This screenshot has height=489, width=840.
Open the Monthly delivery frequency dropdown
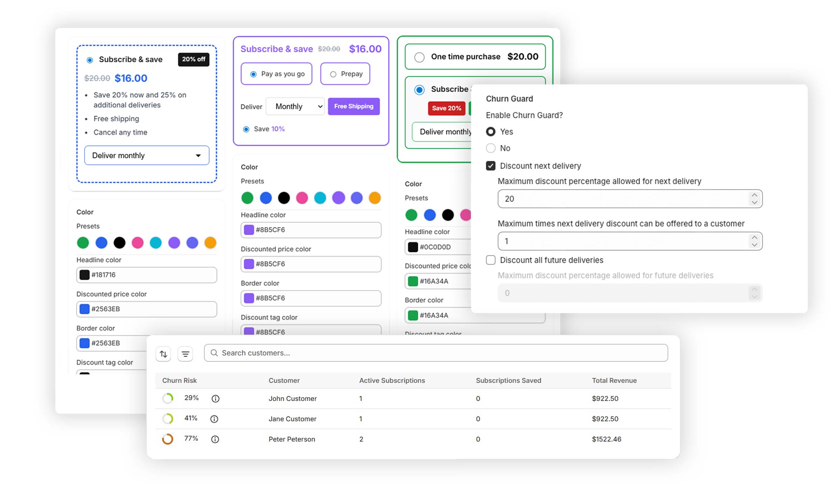295,106
